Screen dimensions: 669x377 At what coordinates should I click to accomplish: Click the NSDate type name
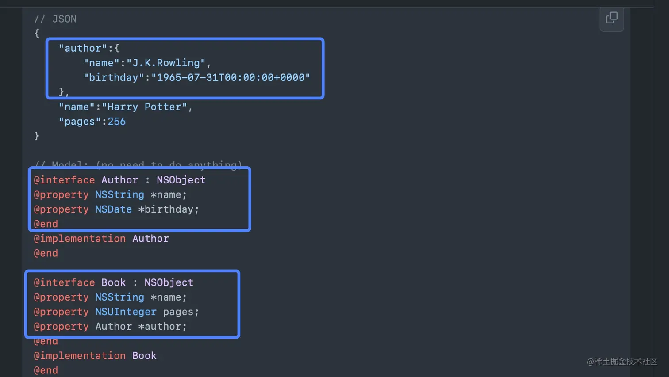point(113,209)
